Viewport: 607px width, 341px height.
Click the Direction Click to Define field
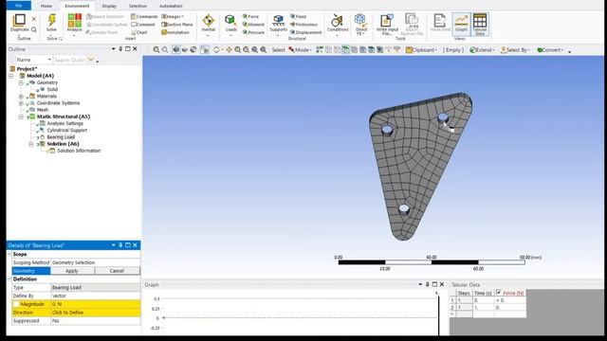pos(95,313)
